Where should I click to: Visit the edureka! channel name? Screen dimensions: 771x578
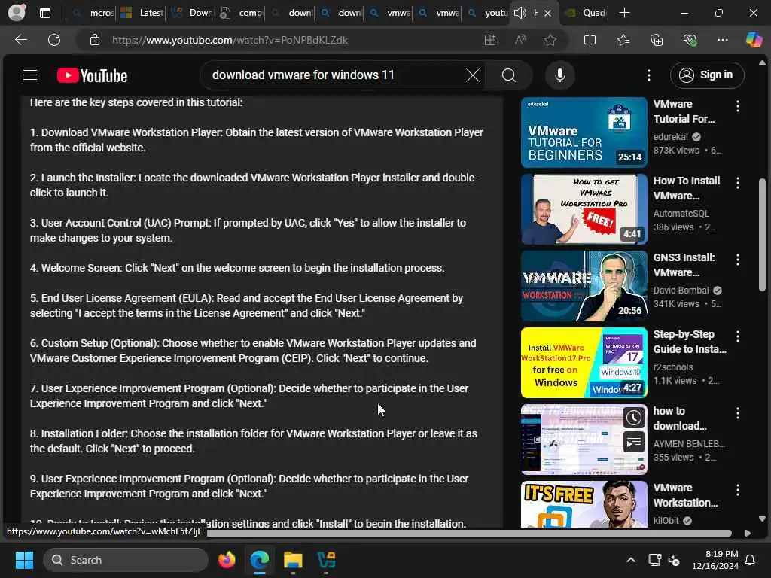click(x=670, y=137)
